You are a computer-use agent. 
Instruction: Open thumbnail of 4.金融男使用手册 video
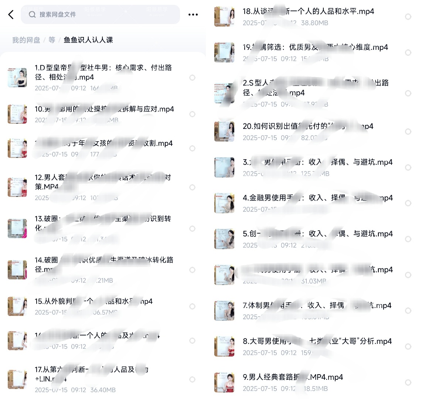[x=224, y=203]
